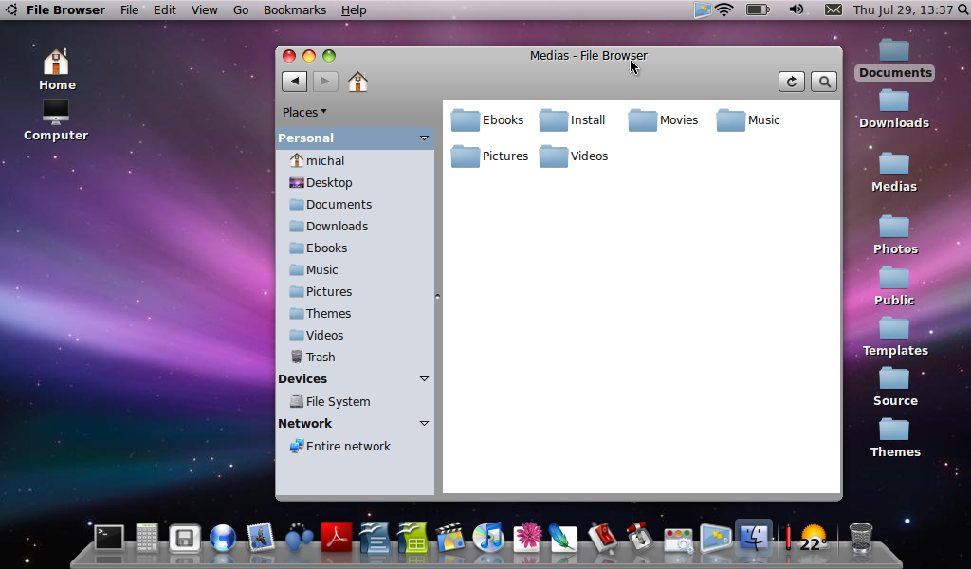Select the Medias desktop folder
The image size is (971, 569).
pos(894,173)
